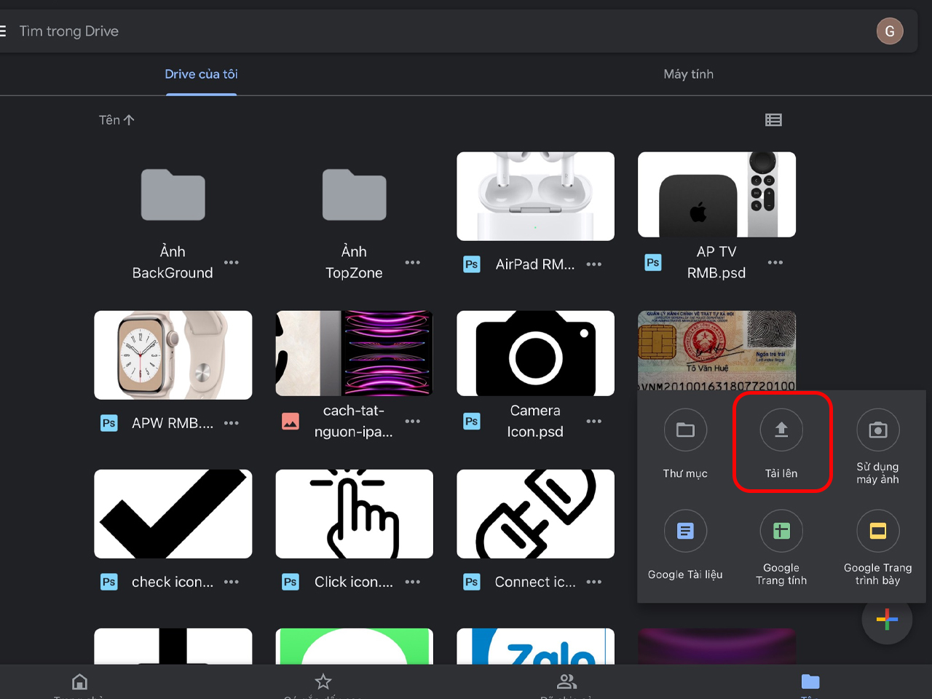Open more options for AirPad RM file
932x699 pixels.
pyautogui.click(x=594, y=264)
